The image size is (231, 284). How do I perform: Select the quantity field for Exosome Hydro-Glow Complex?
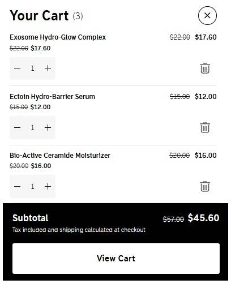[x=32, y=68]
